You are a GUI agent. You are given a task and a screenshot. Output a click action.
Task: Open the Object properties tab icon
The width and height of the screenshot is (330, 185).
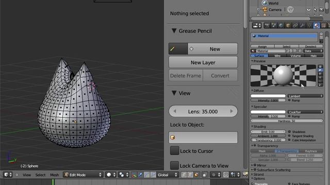point(288,26)
